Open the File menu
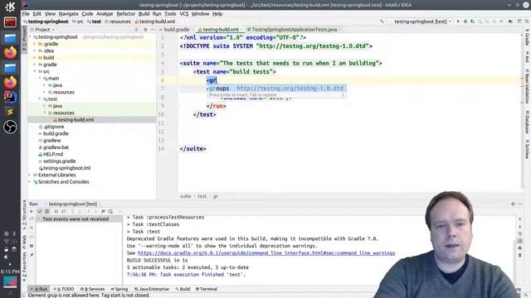The width and height of the screenshot is (531, 298). pos(26,14)
